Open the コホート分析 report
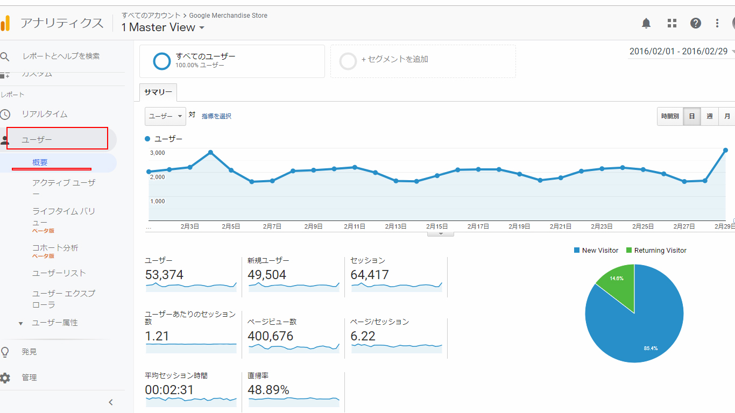This screenshot has height=413, width=735. point(55,248)
